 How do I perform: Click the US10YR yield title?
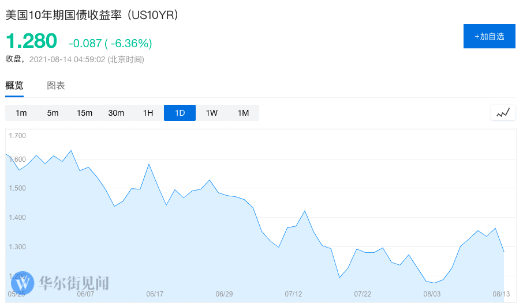[92, 16]
